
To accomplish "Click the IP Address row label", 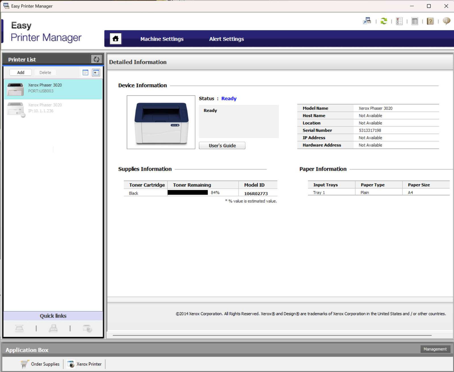I will [x=314, y=138].
